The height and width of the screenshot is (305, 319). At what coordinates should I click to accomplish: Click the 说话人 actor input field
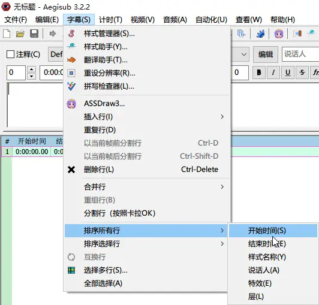click(300, 54)
